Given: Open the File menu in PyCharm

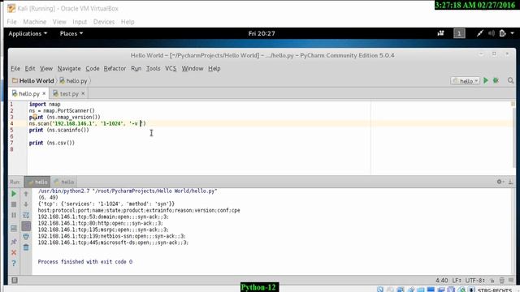Looking at the screenshot, I should [x=15, y=68].
